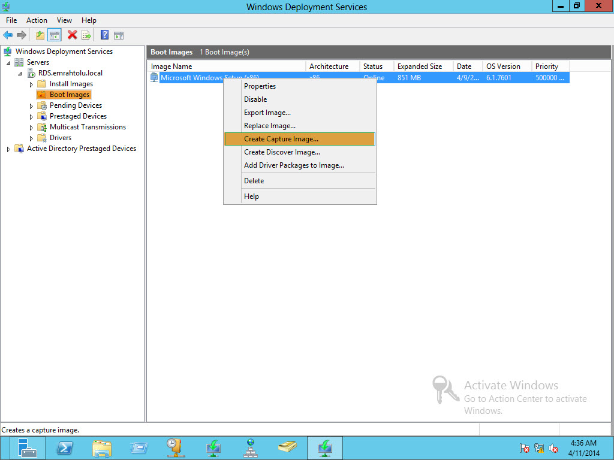Open the Action menu
614x460 pixels.
[x=37, y=20]
